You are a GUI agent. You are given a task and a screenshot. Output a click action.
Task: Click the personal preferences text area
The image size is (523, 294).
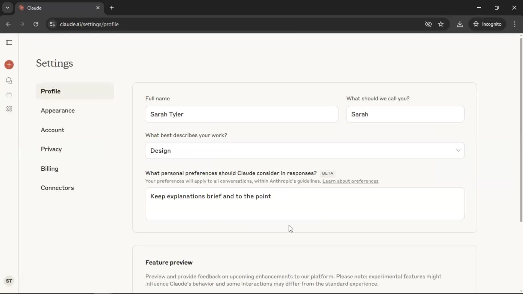coord(305,204)
